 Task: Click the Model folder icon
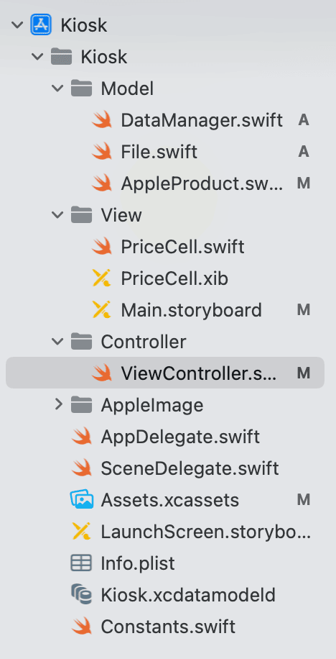coord(81,88)
